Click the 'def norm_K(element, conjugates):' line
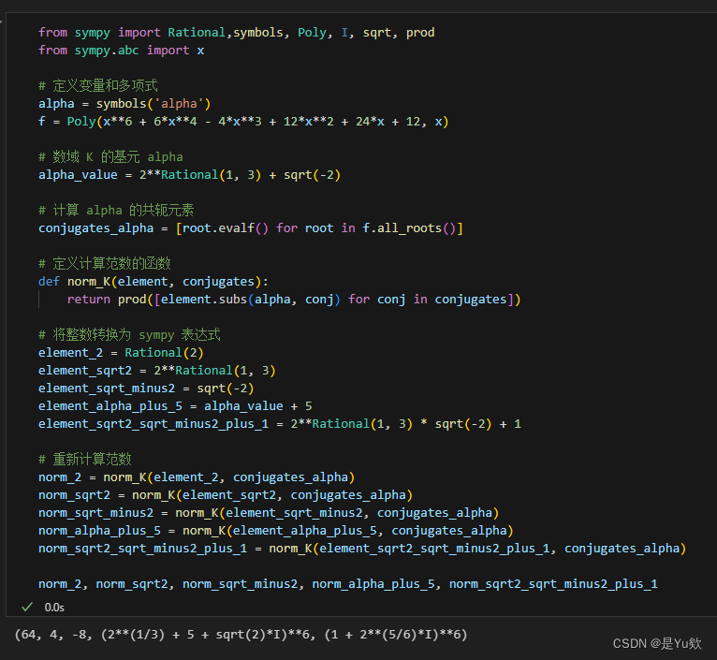Screen dimensions: 717x660 click(154, 281)
